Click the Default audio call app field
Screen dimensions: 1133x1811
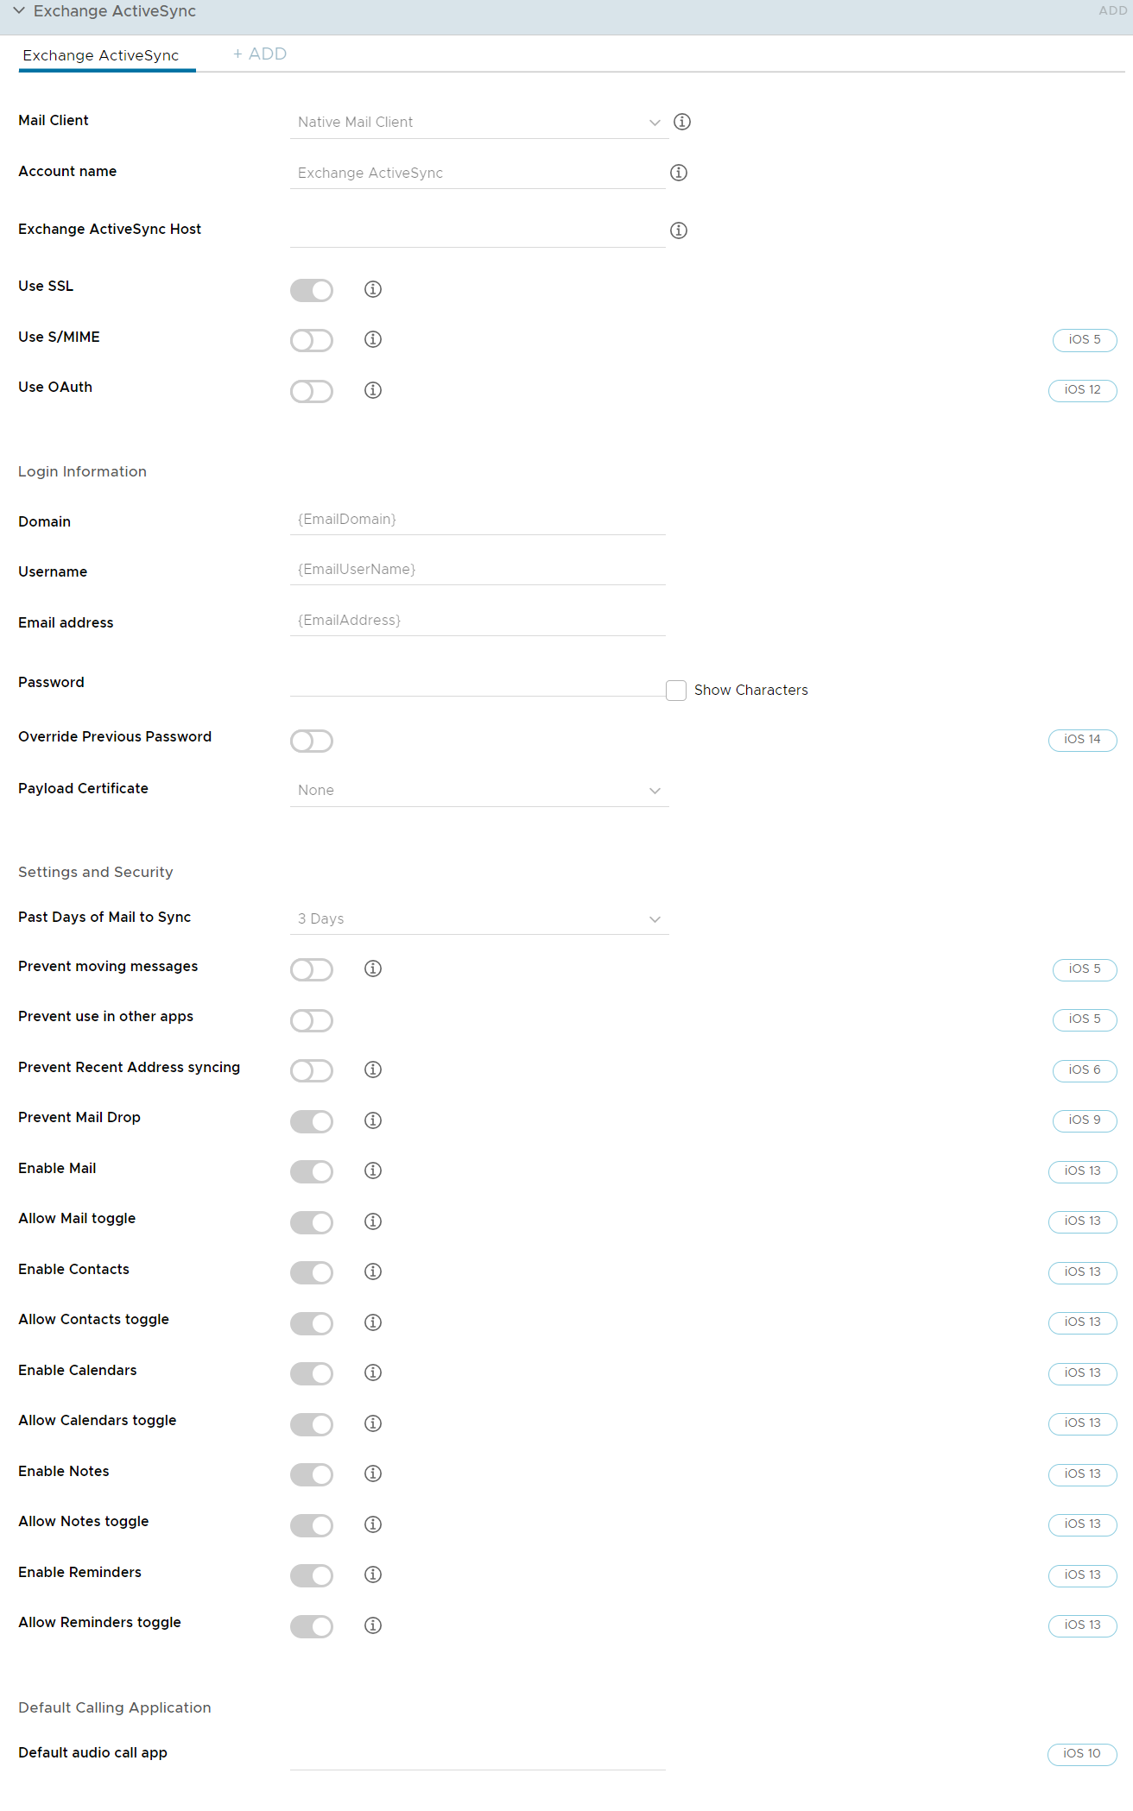pos(478,1754)
